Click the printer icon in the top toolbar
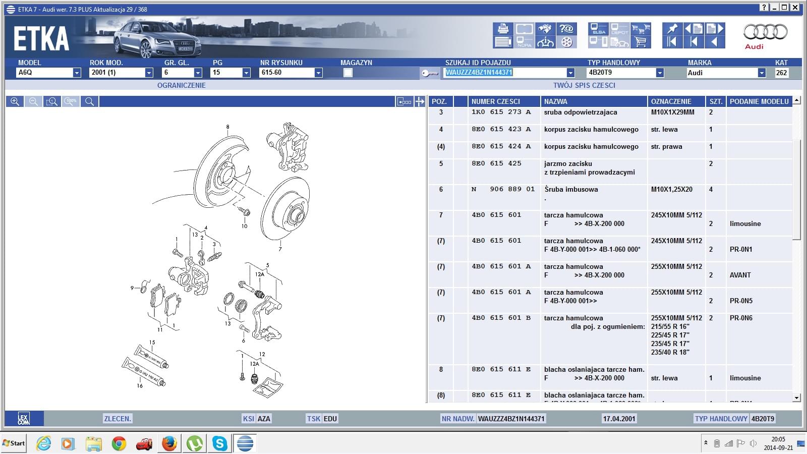The width and height of the screenshot is (807, 454). click(x=503, y=29)
